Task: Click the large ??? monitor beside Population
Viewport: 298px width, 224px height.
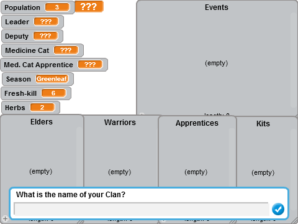Action: pyautogui.click(x=89, y=7)
